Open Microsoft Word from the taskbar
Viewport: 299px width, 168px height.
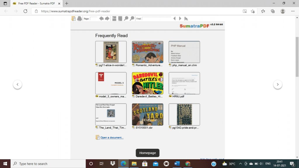[177, 164]
